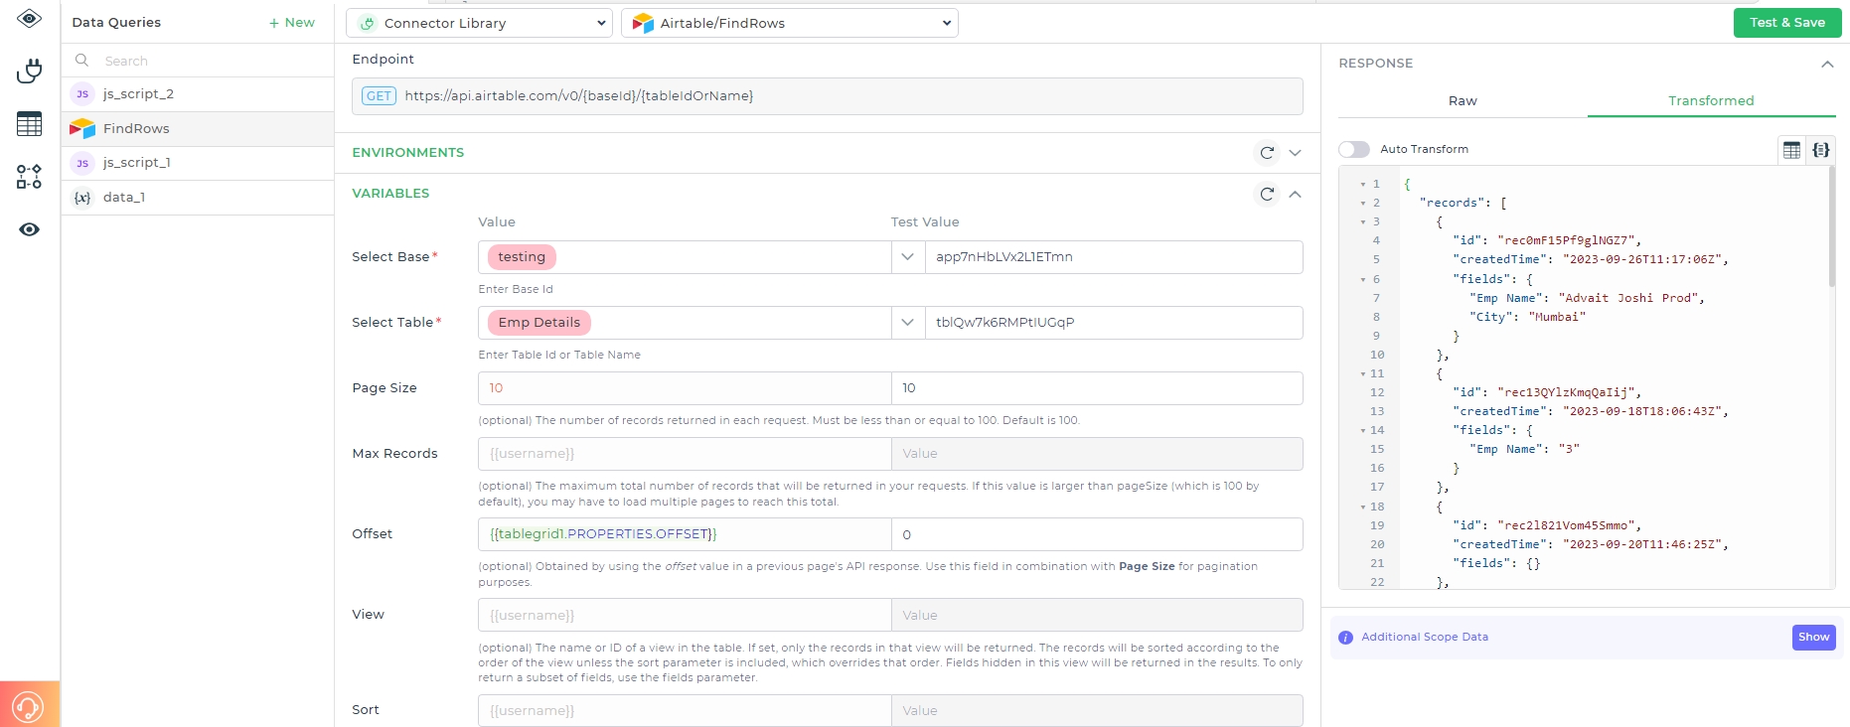Viewport: 1850px width, 727px height.
Task: Create a new data query
Action: 292,22
